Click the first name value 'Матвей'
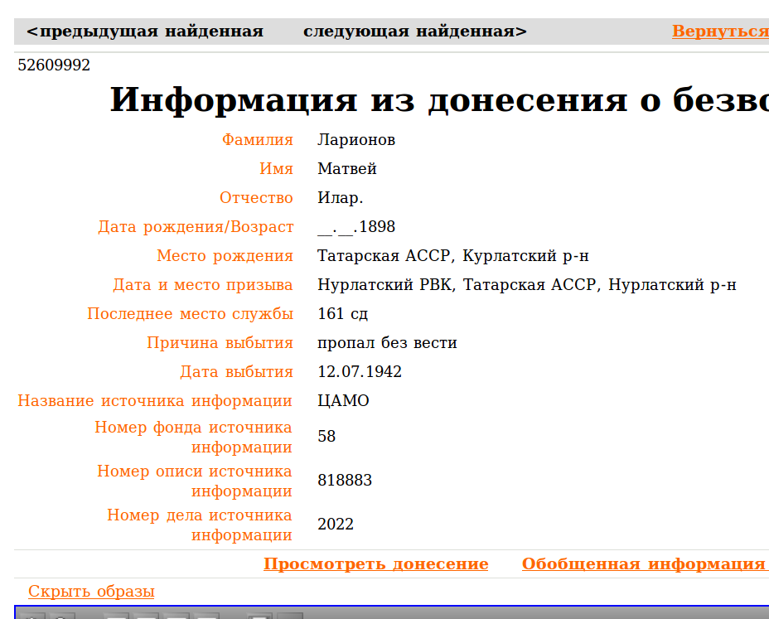This screenshot has height=619, width=769. point(347,169)
